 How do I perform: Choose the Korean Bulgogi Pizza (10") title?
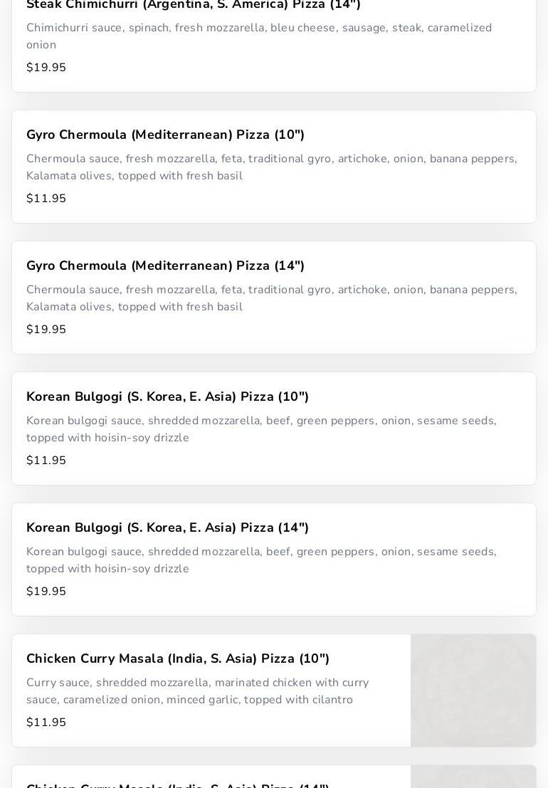(x=167, y=396)
